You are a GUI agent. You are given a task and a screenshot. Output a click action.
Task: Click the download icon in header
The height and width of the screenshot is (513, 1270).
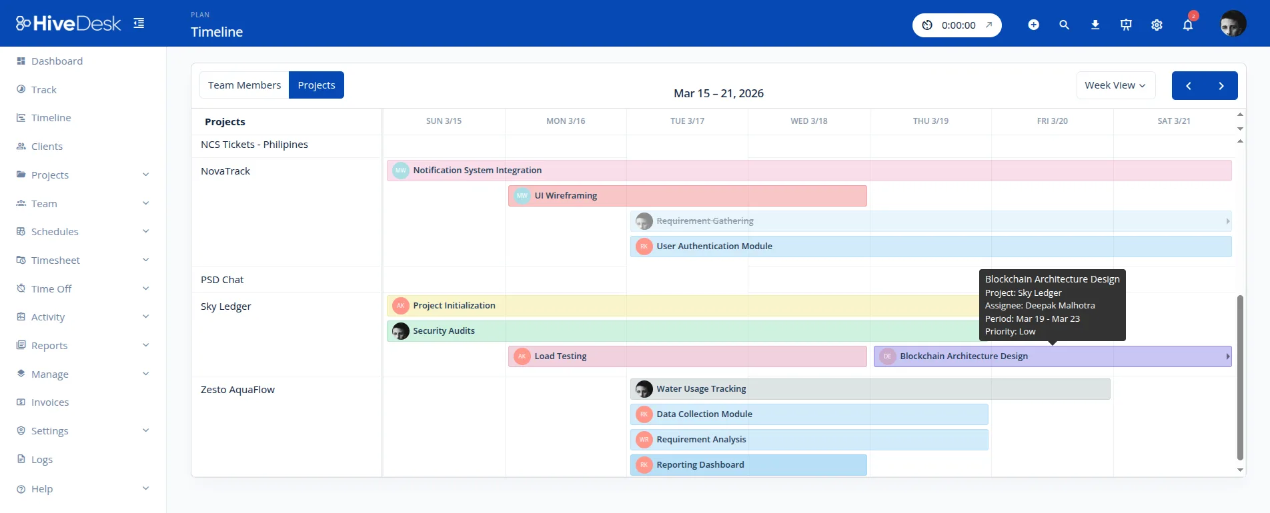[x=1095, y=25]
